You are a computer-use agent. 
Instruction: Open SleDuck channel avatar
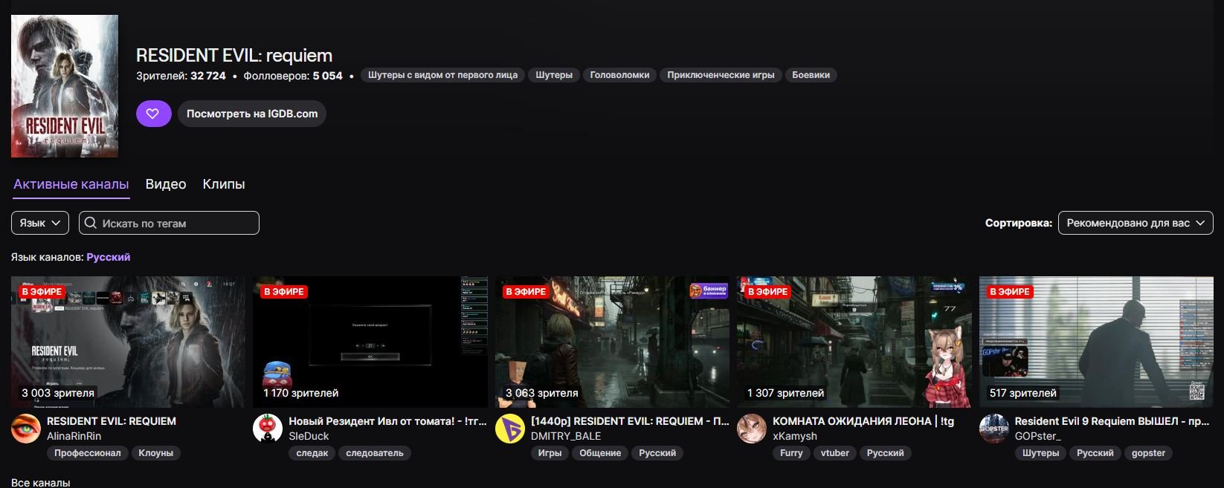[268, 429]
